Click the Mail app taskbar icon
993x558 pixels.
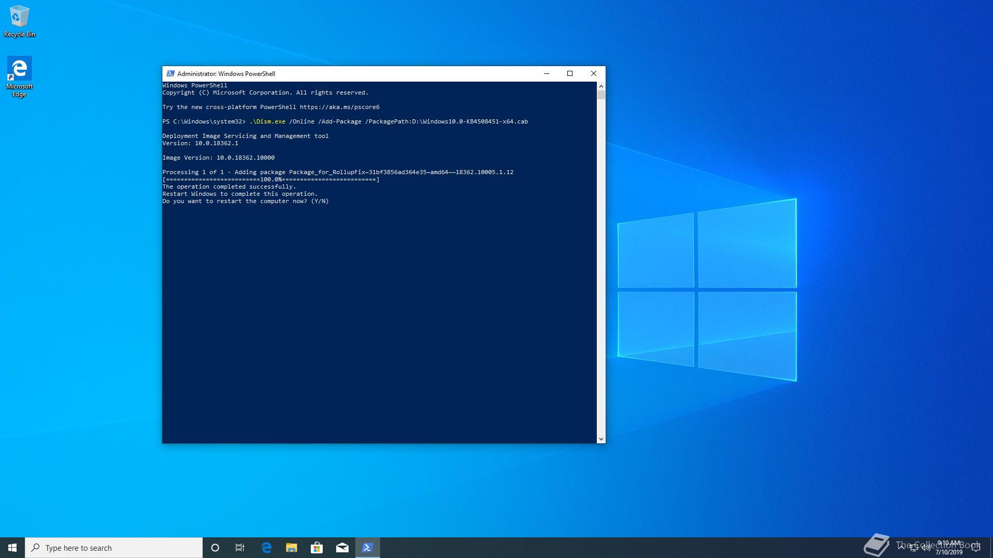click(342, 547)
